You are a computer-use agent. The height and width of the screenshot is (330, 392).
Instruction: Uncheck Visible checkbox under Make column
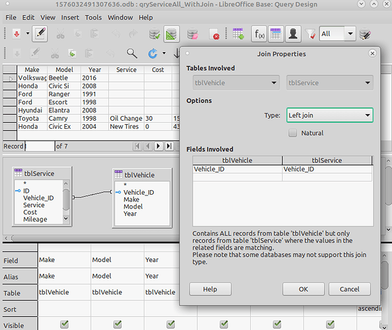click(x=64, y=324)
